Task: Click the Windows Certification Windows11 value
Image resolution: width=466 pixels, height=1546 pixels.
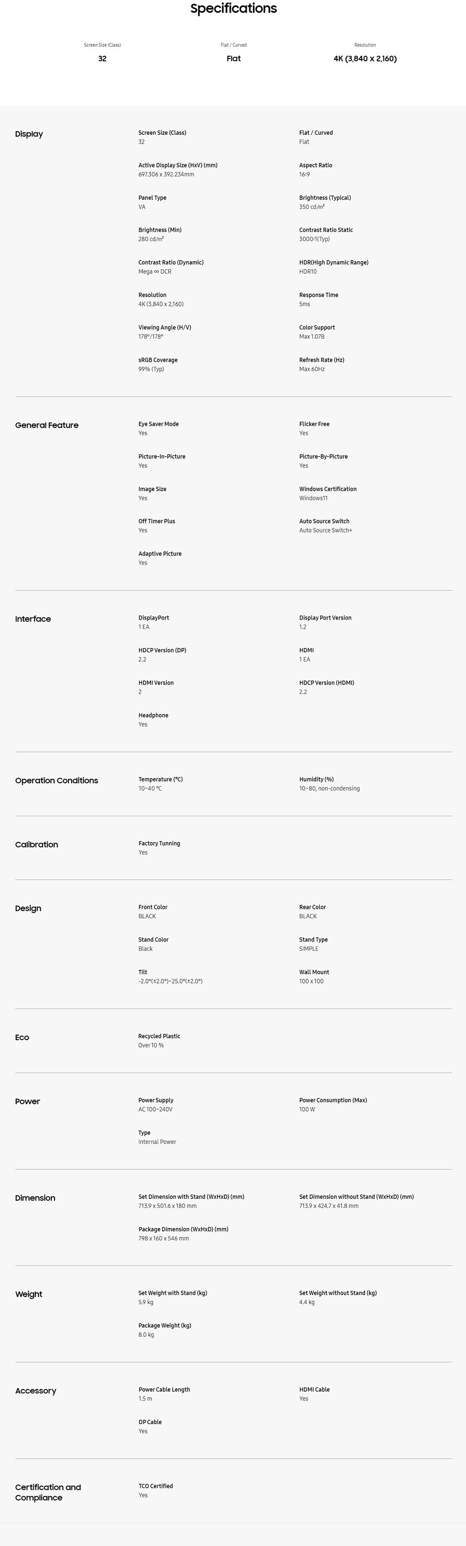Action: click(x=313, y=498)
